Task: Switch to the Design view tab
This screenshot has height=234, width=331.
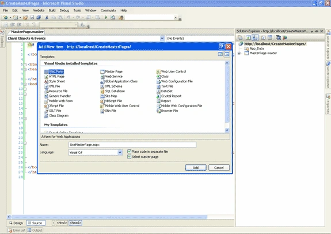Action: 16,223
